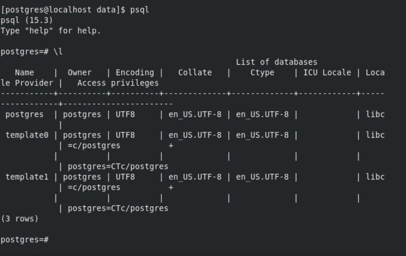
Task: Click the psql (15.3) version line
Action: (x=26, y=20)
